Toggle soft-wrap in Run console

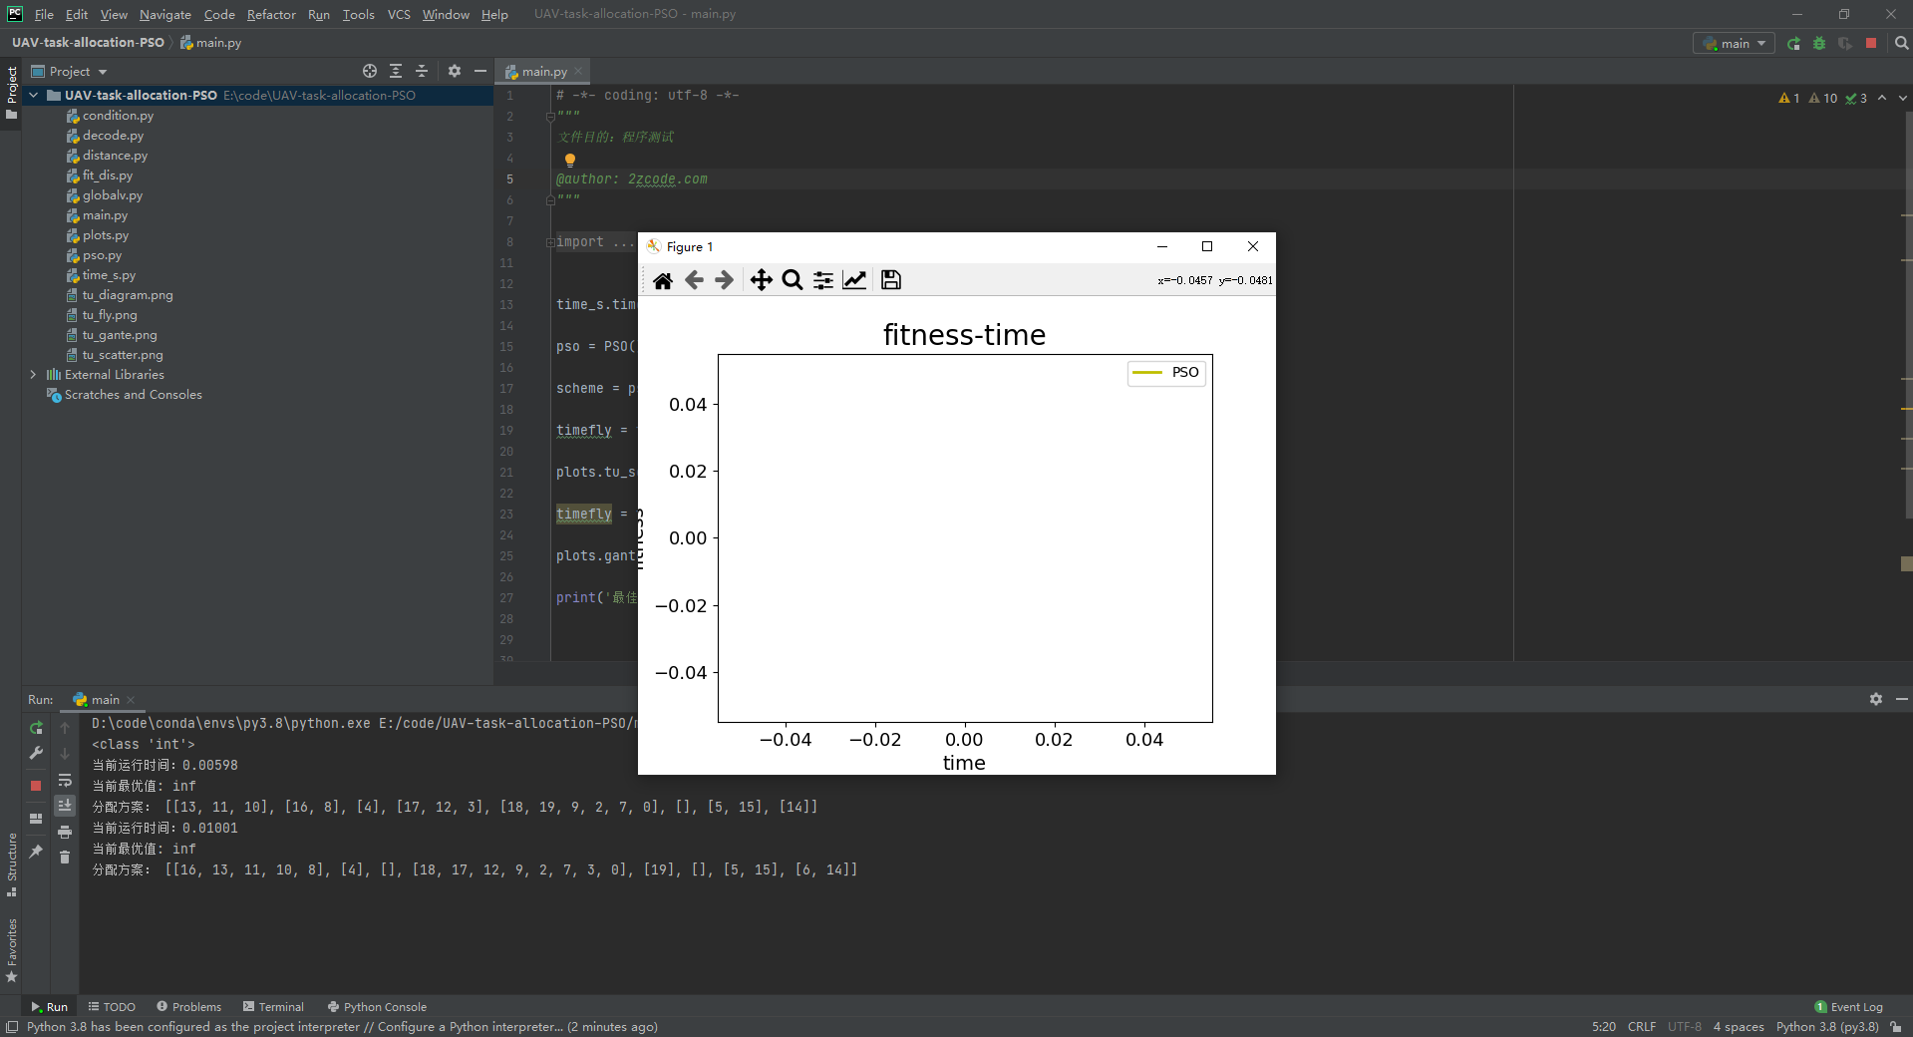tap(65, 781)
